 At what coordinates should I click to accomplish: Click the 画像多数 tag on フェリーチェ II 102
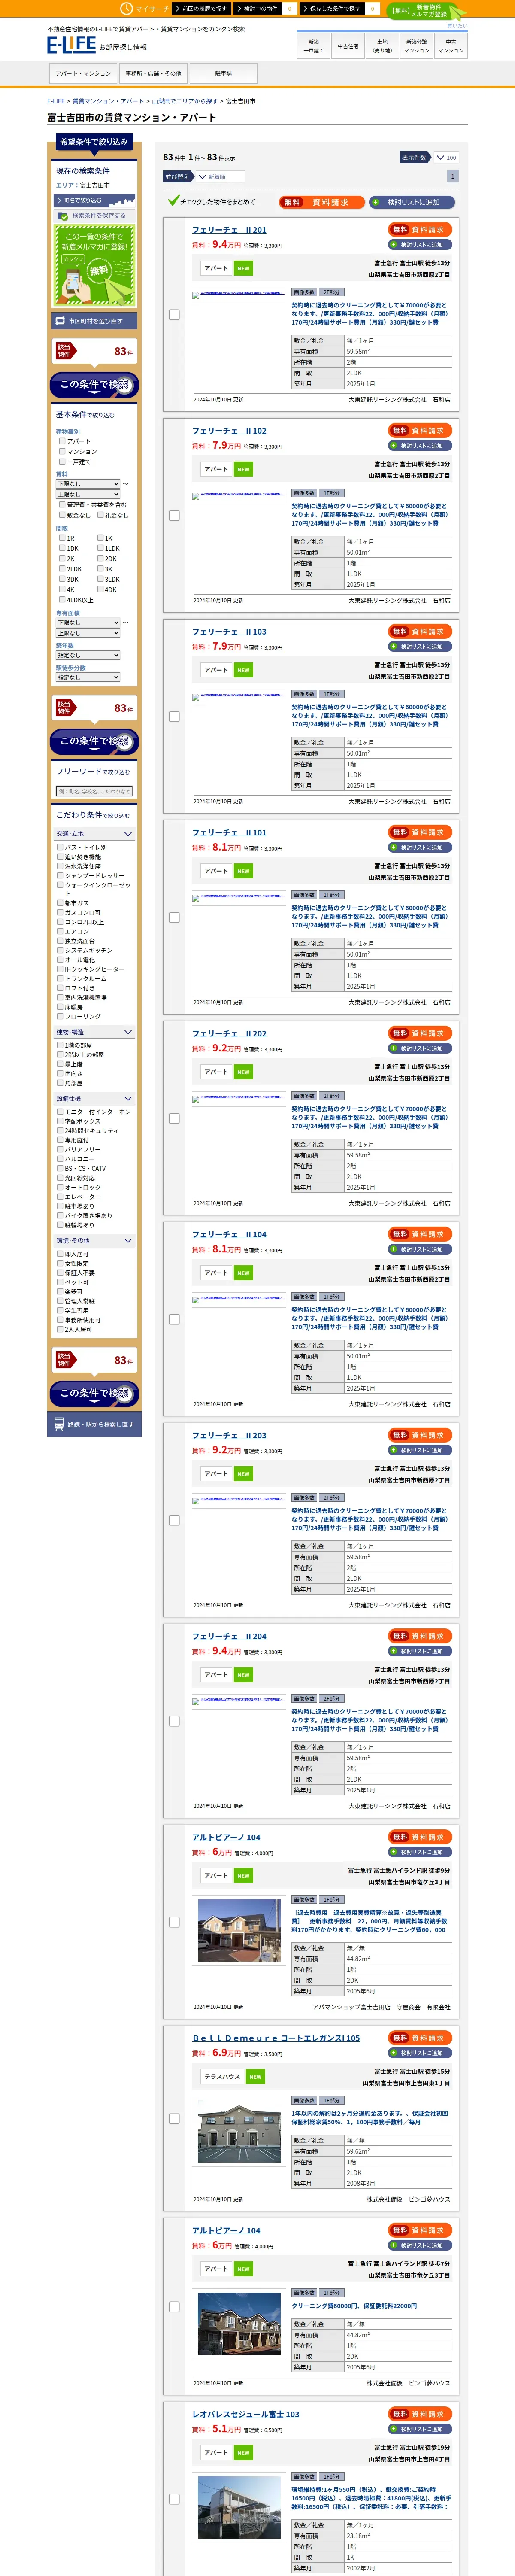pos(304,493)
